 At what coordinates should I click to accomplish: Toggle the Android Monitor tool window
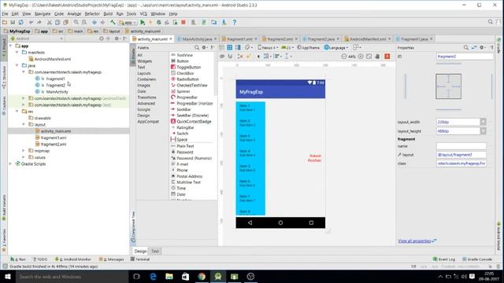coord(73,259)
